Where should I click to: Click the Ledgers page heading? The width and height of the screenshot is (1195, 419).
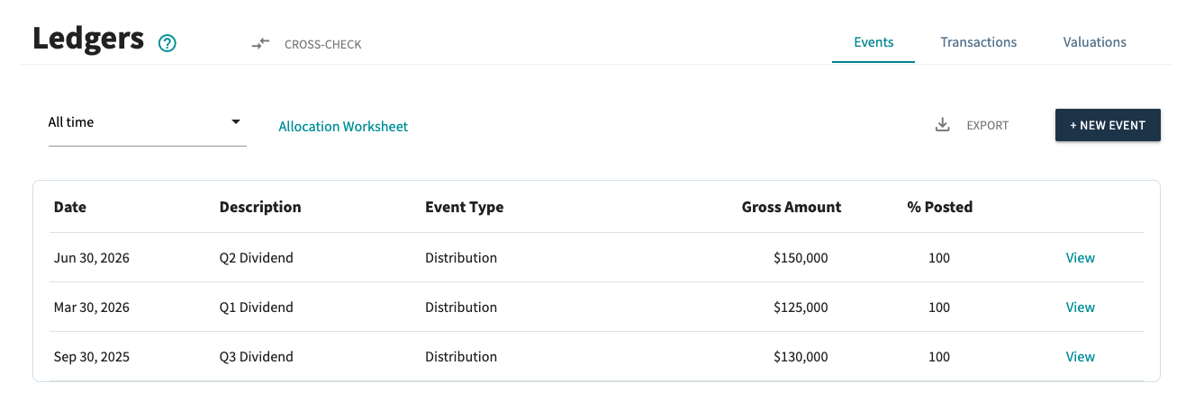(88, 39)
